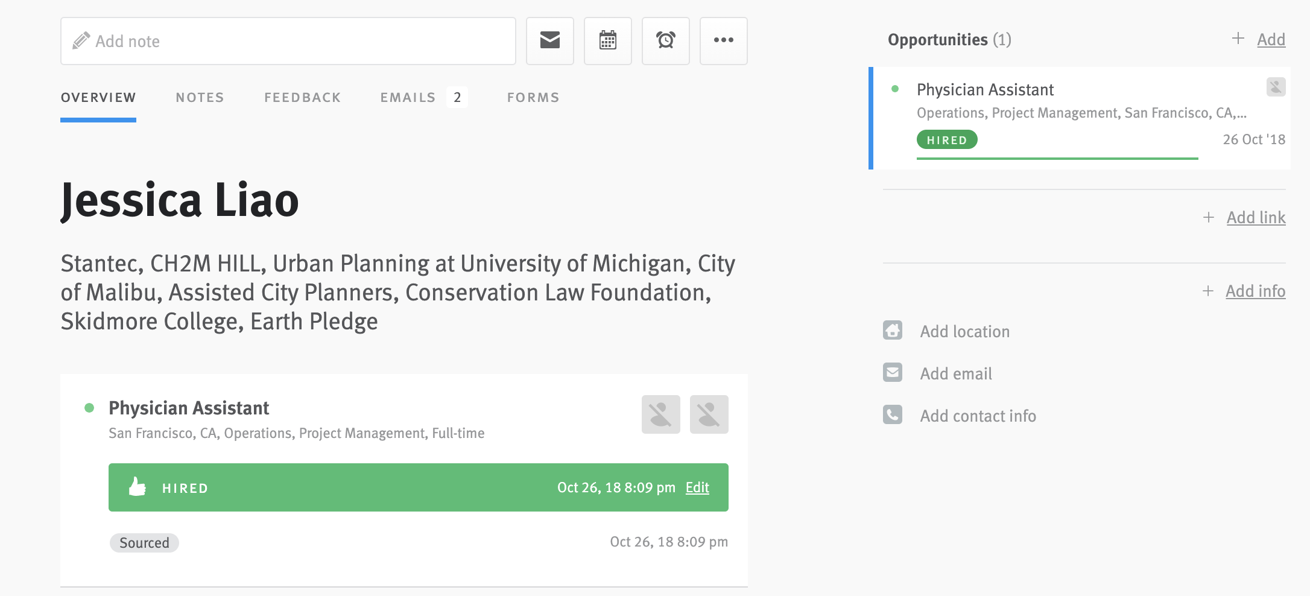Click the house icon beside Add location
The width and height of the screenshot is (1310, 596).
(x=893, y=330)
